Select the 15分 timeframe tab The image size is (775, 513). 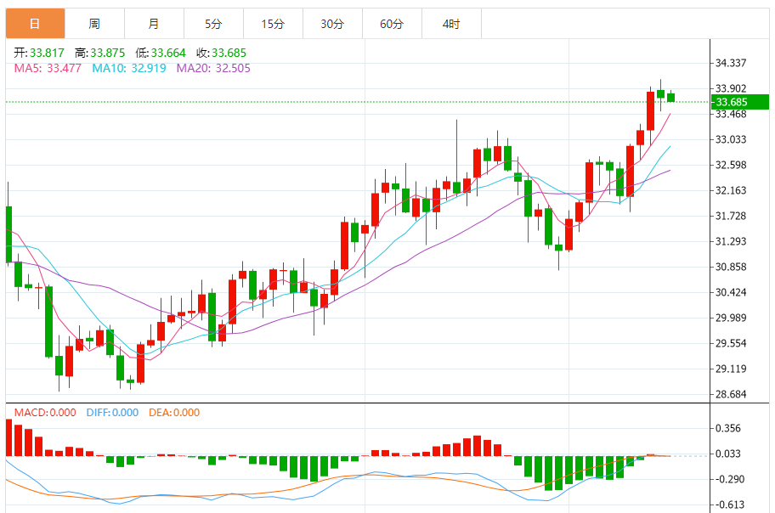point(273,23)
